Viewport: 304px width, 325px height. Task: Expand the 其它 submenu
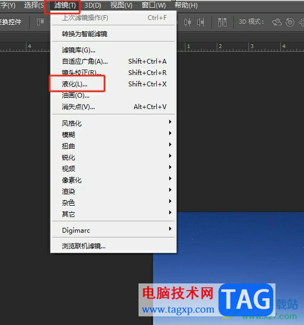coord(113,214)
